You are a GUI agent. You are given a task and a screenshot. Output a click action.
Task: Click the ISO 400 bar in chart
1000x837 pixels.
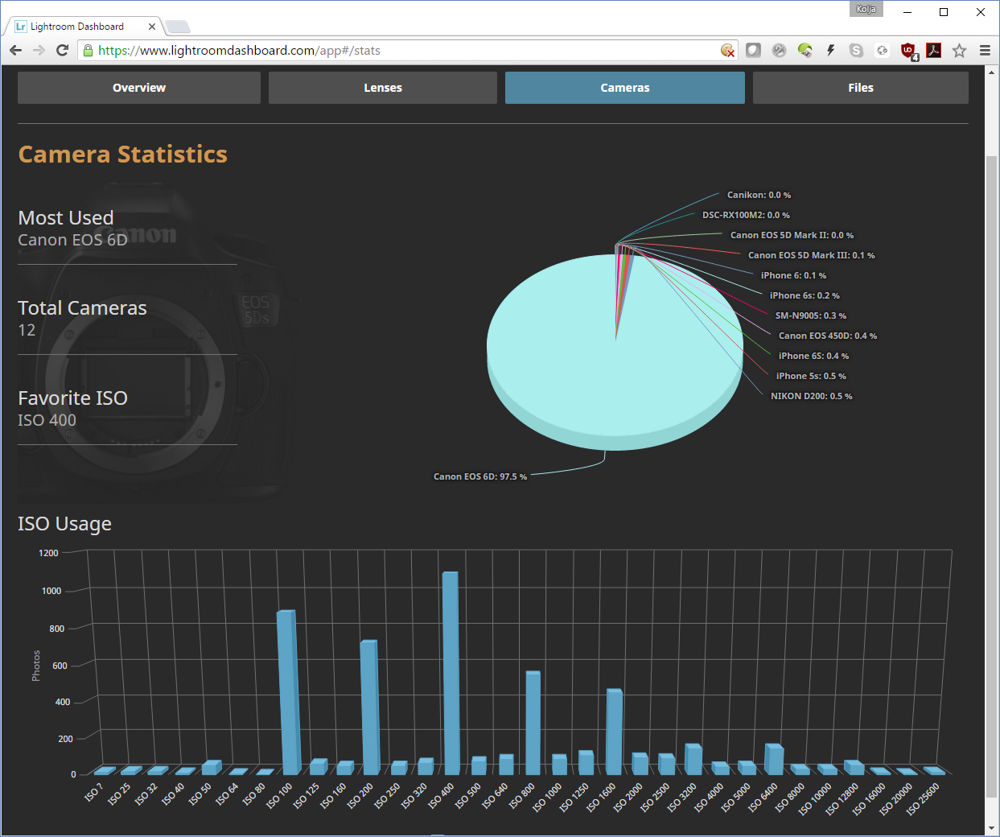tap(451, 673)
